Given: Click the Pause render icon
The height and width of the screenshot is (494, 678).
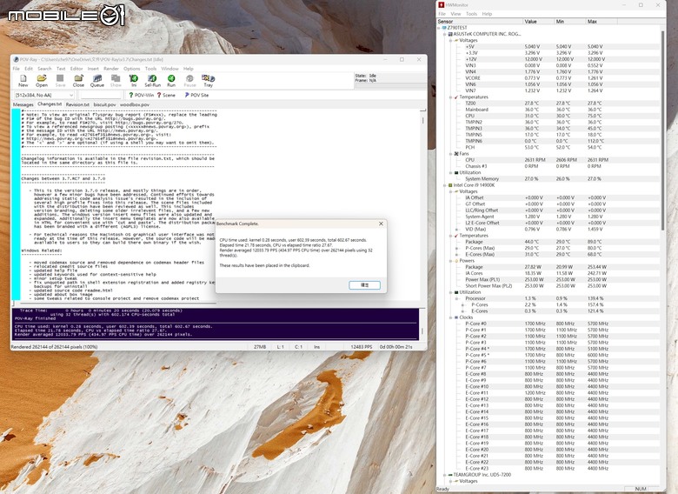Looking at the screenshot, I should point(189,81).
